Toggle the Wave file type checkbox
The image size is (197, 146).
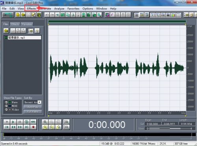coord(6,102)
